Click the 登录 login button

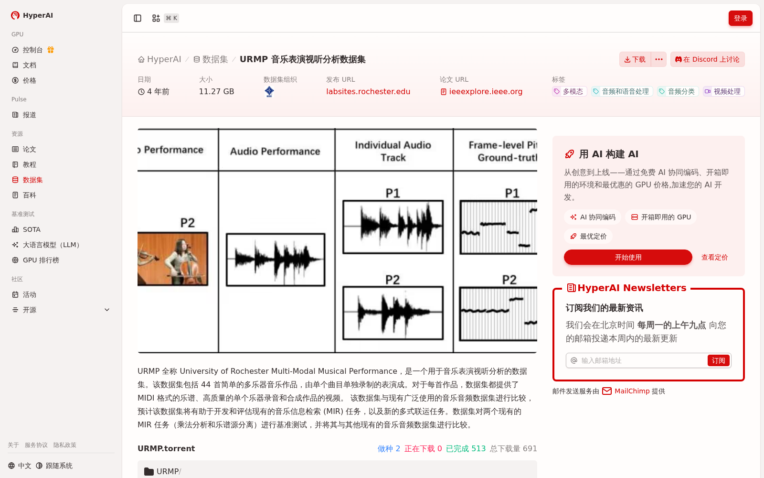pos(741,18)
